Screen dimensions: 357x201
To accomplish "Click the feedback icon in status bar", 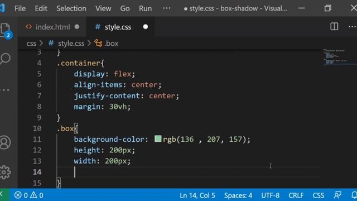I will point(337,195).
